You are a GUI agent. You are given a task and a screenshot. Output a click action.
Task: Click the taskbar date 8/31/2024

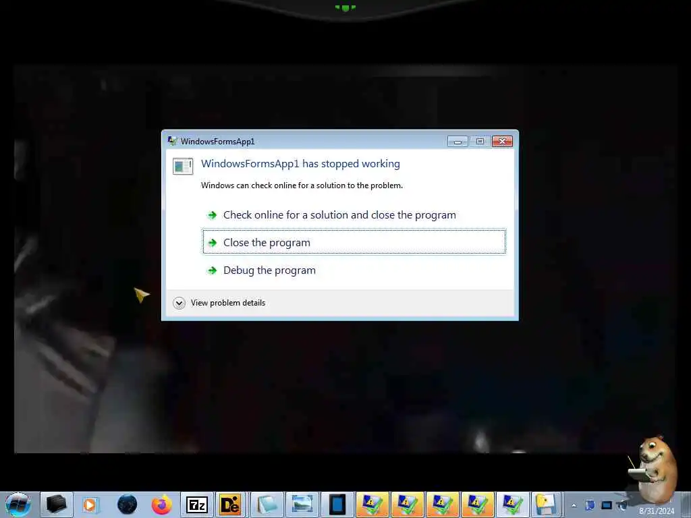657,511
